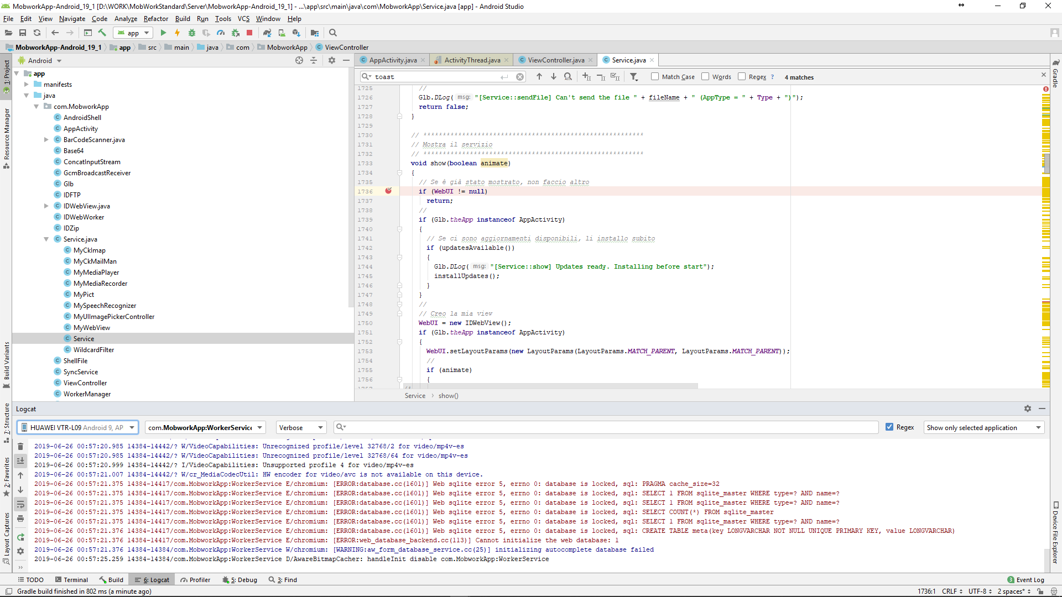
Task: Open the VCS menu
Action: click(243, 19)
